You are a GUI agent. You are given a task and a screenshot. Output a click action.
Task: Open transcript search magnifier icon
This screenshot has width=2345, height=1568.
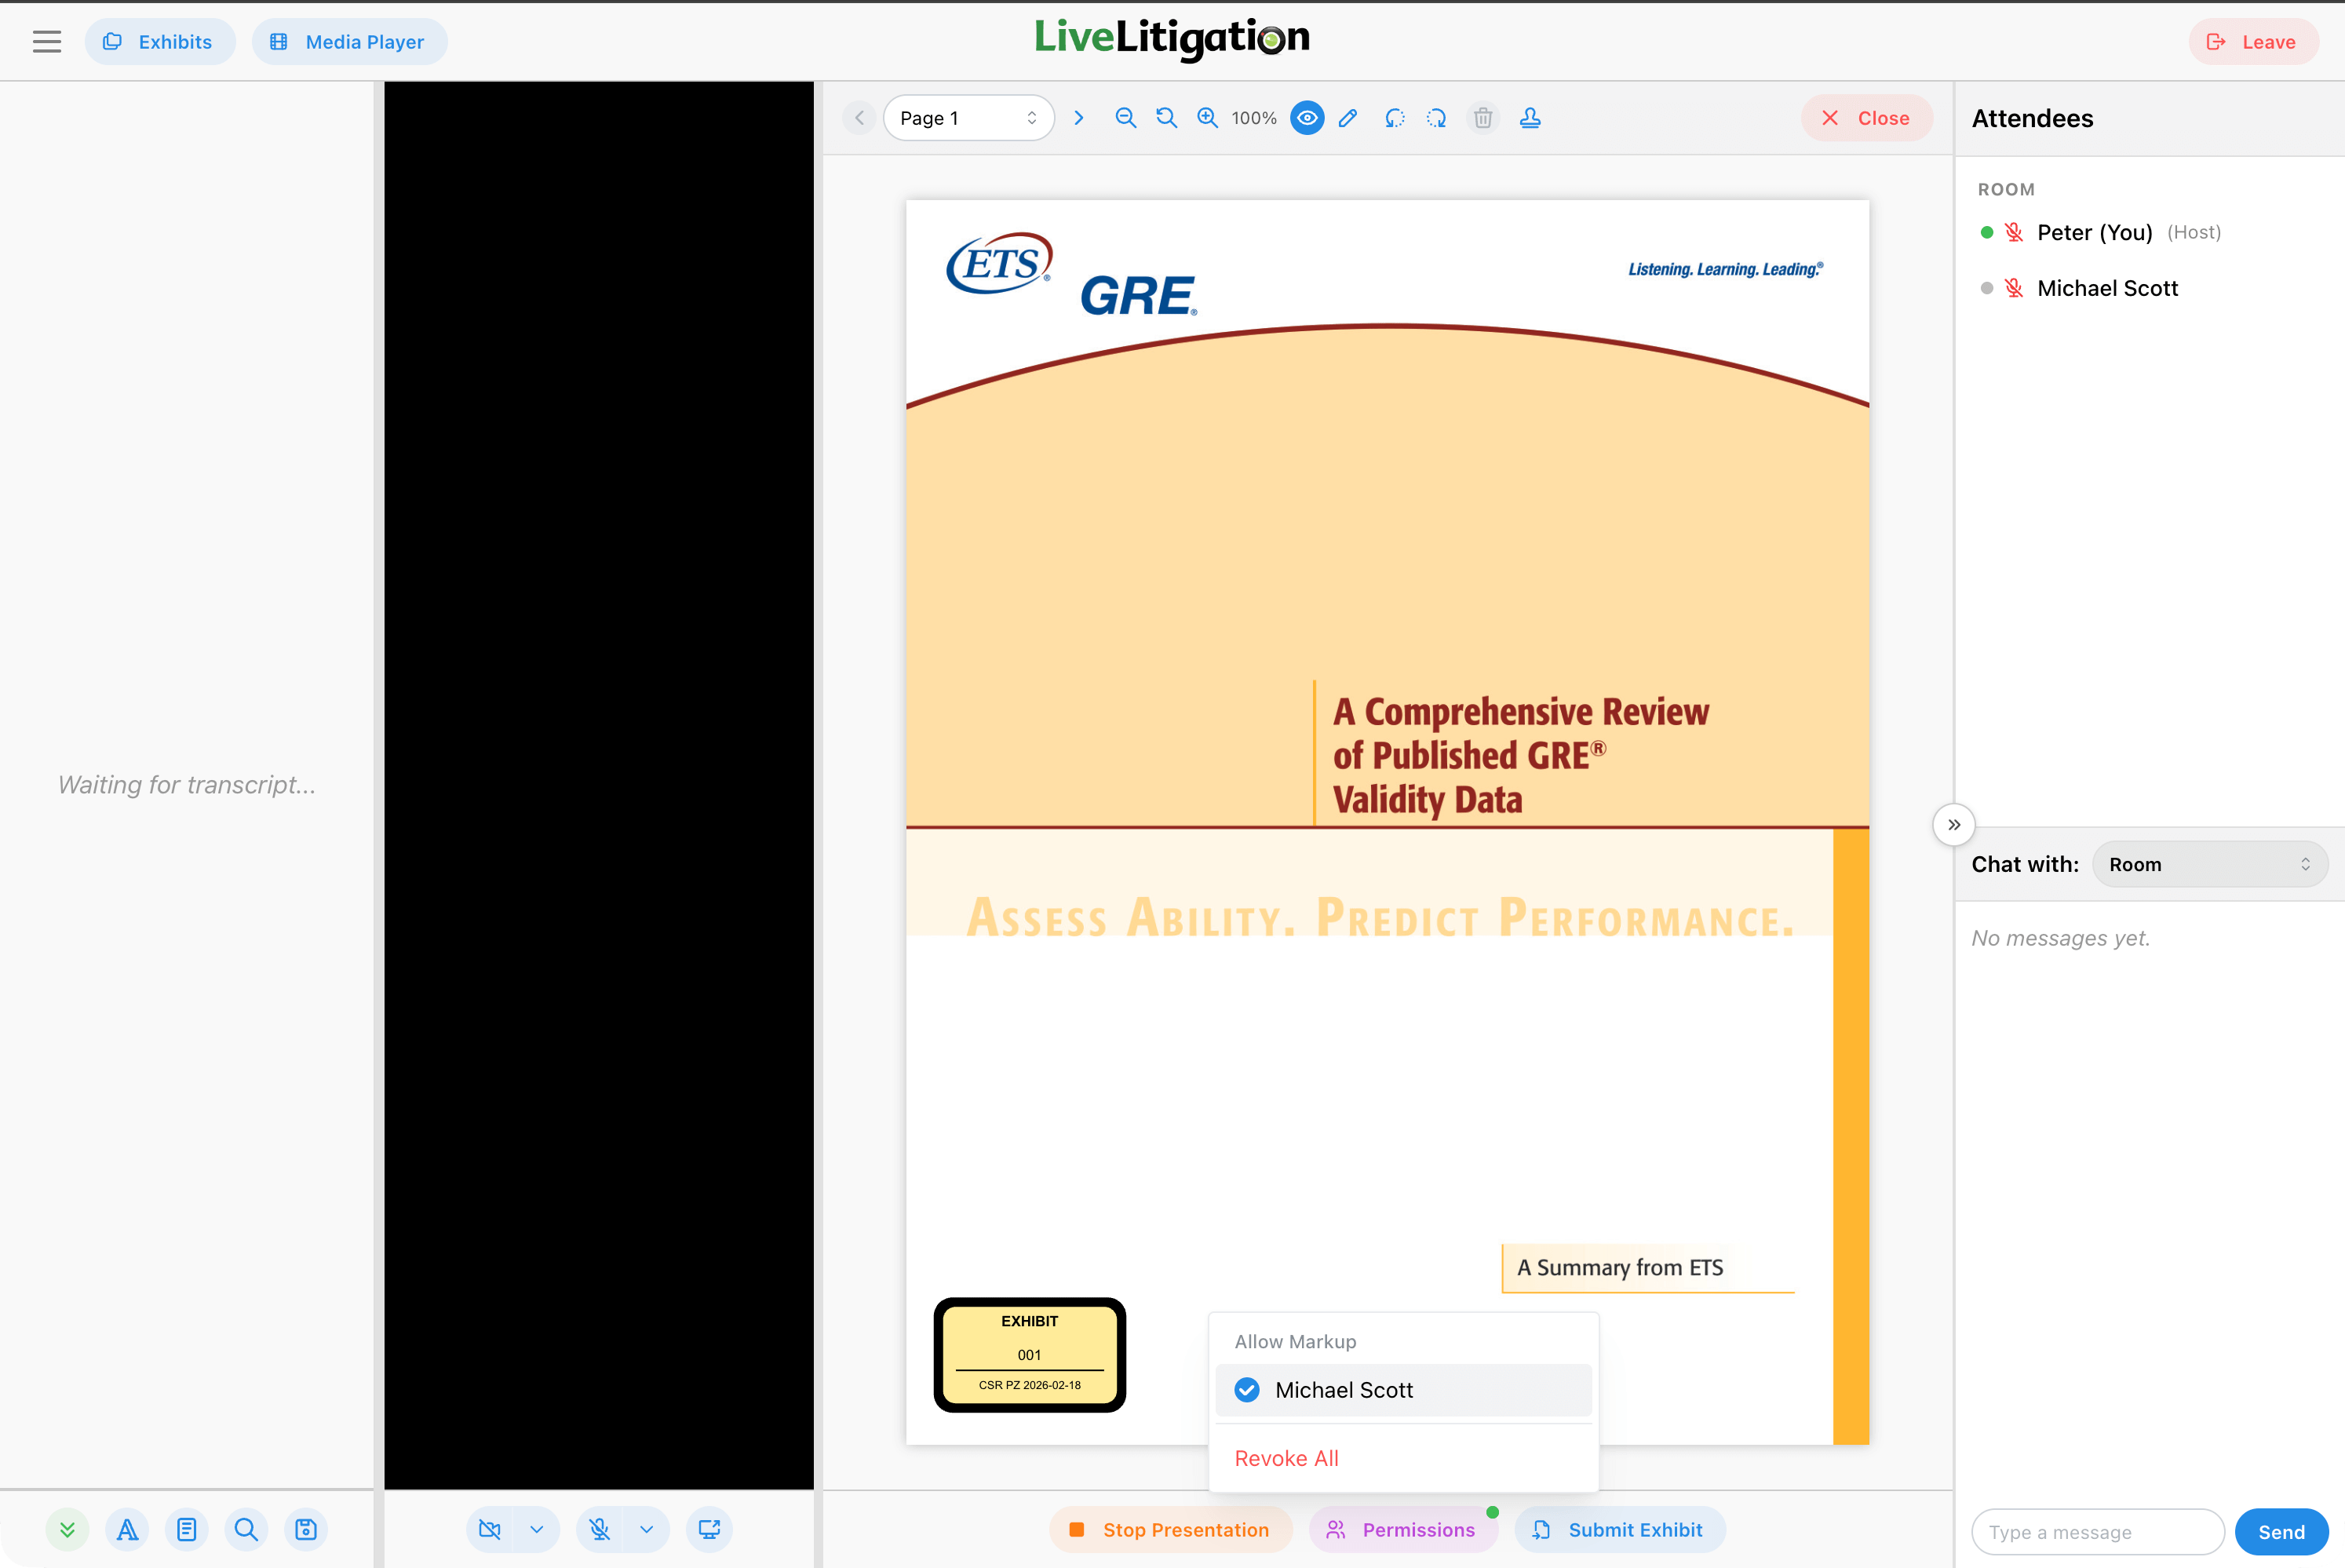pyautogui.click(x=246, y=1529)
